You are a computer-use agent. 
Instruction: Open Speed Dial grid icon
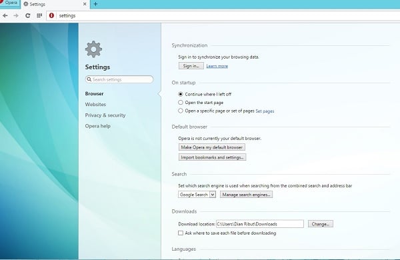click(x=39, y=15)
